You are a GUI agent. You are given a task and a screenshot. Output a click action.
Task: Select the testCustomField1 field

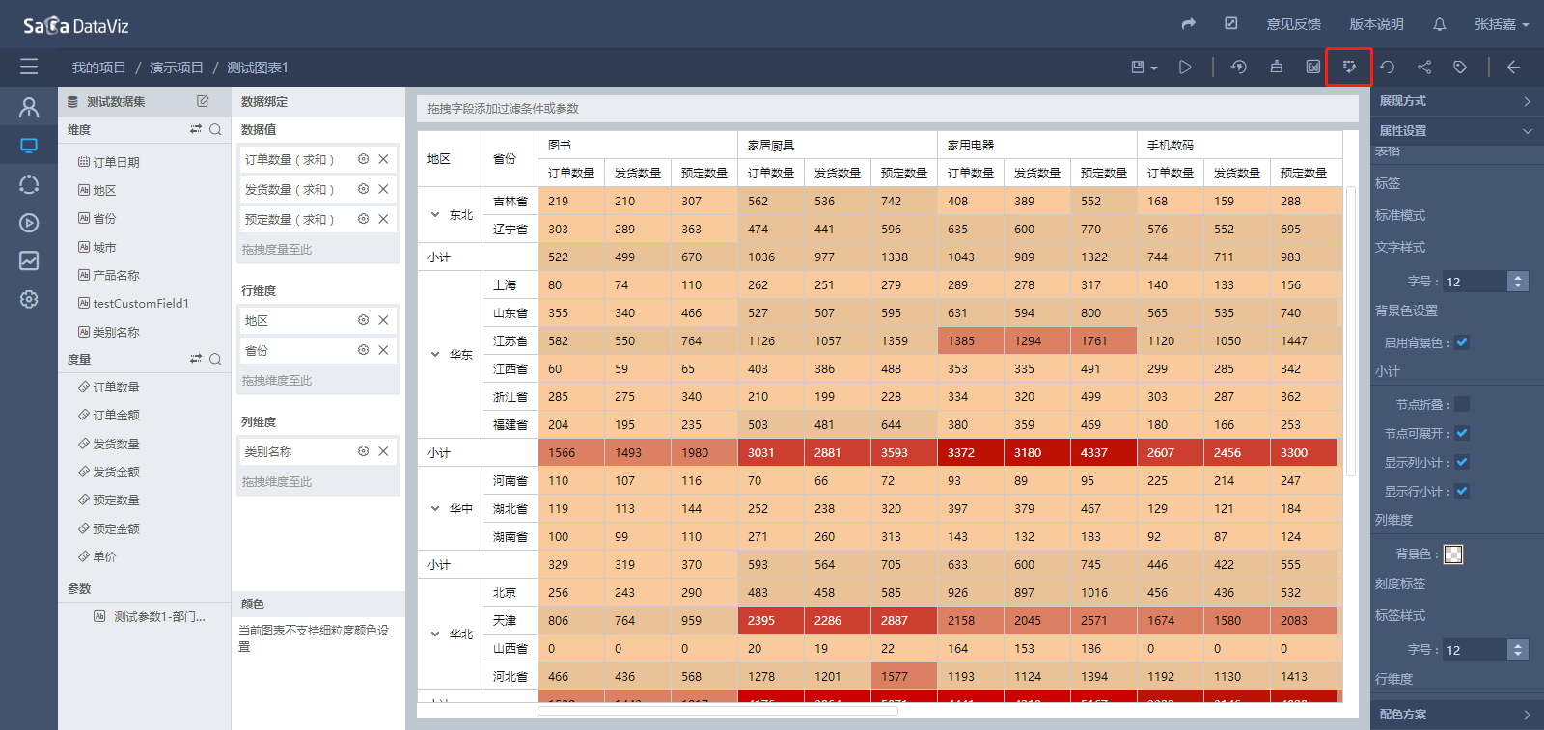click(x=133, y=303)
